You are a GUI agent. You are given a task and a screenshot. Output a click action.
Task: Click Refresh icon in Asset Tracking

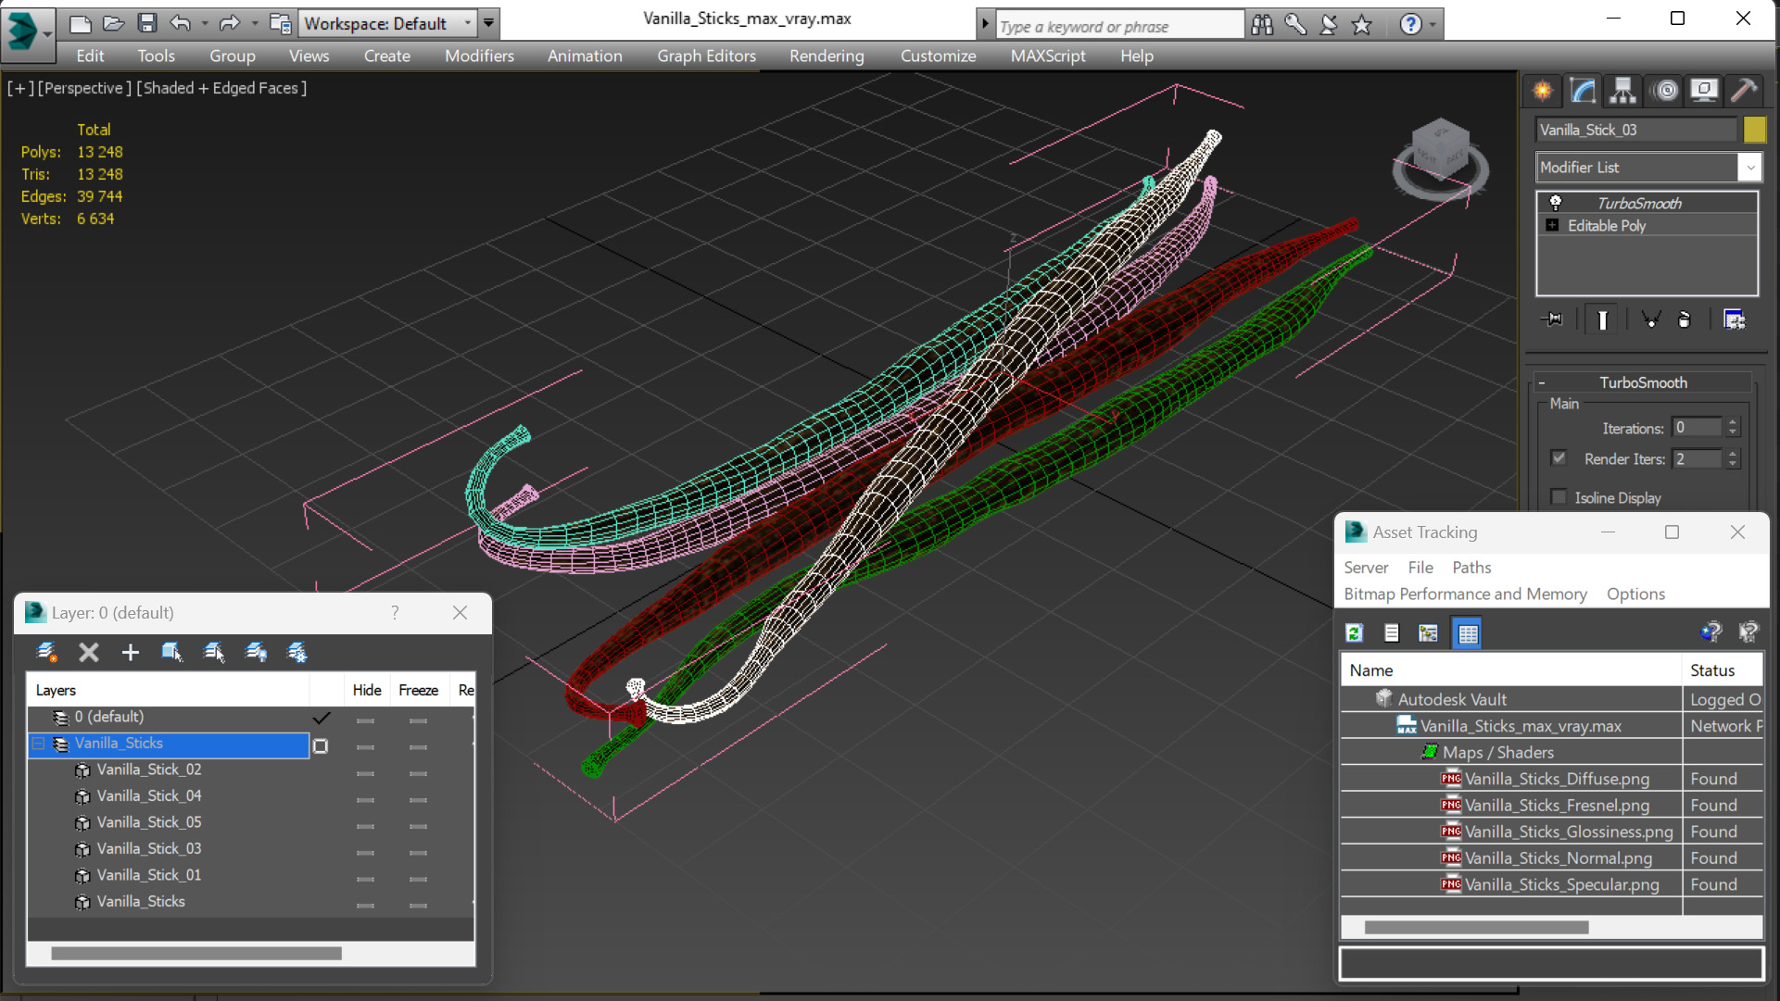[1354, 632]
